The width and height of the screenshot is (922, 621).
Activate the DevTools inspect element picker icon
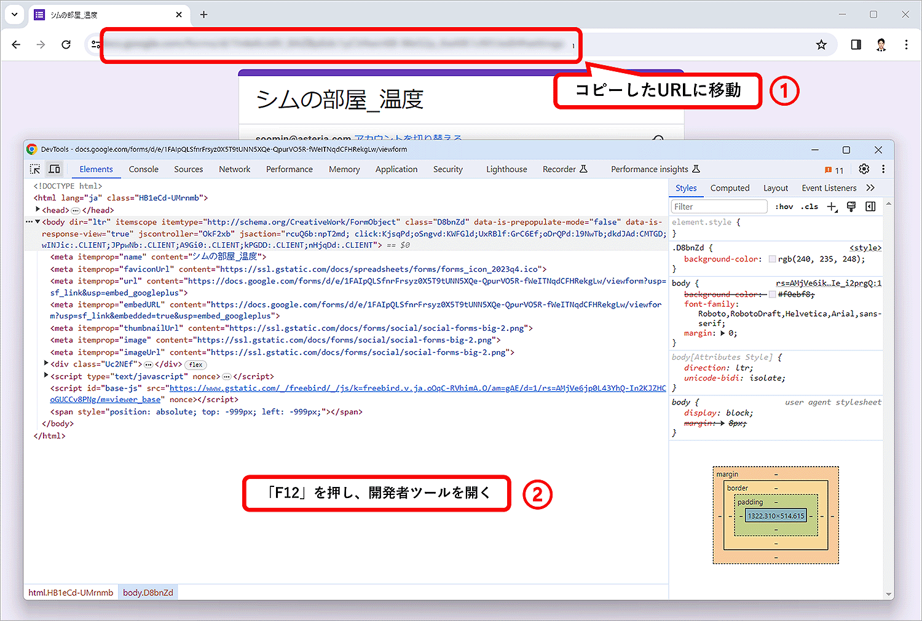pos(35,169)
